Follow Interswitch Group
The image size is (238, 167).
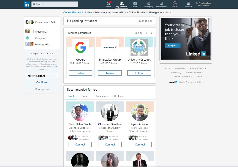[x=110, y=73]
